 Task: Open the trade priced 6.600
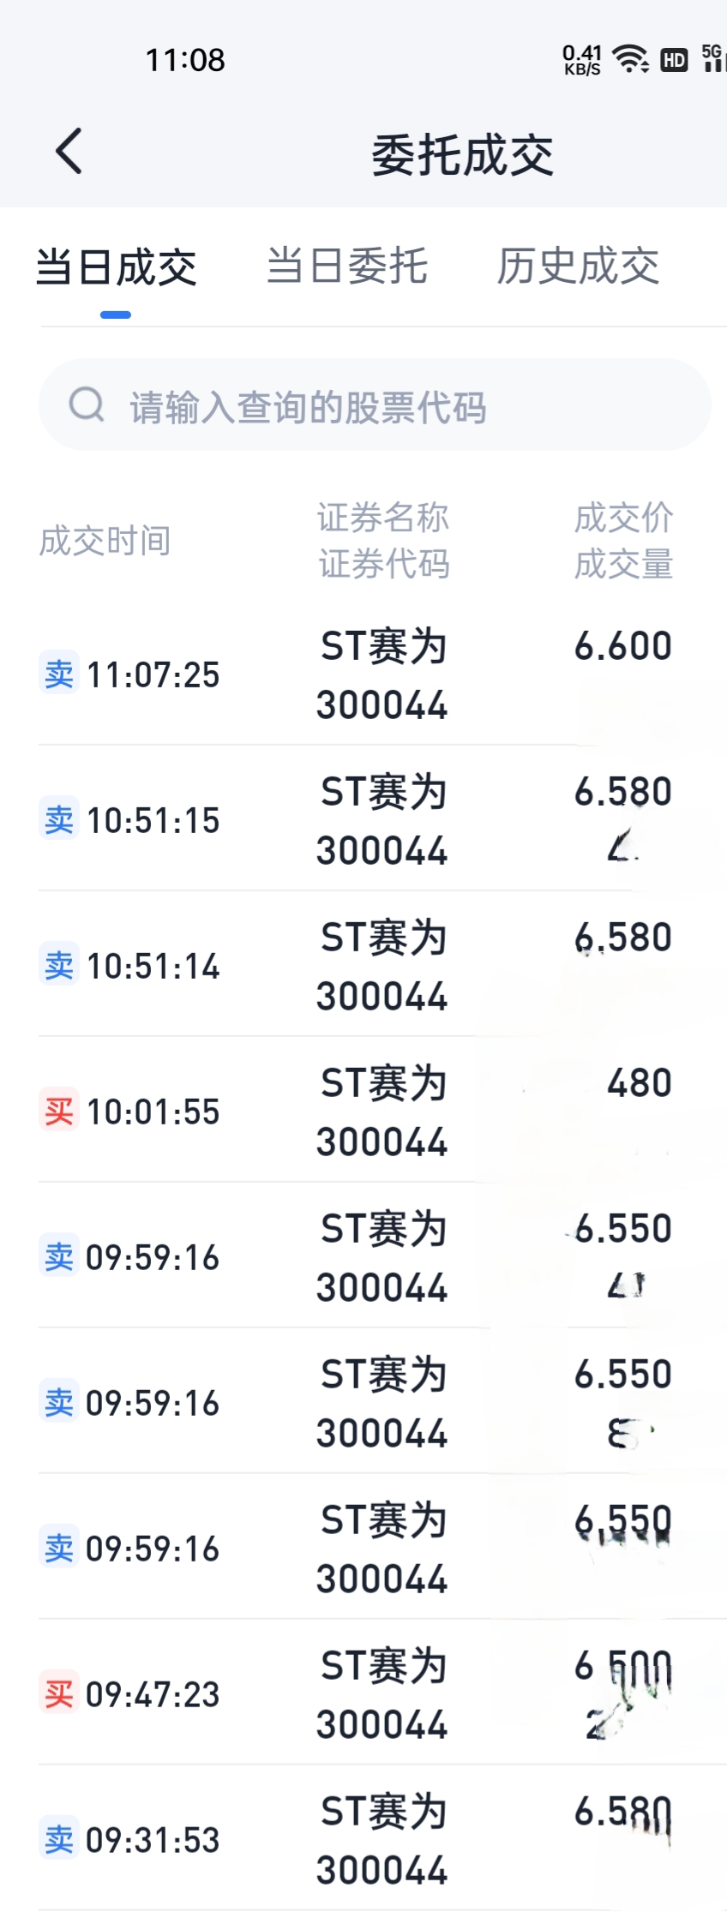(363, 673)
